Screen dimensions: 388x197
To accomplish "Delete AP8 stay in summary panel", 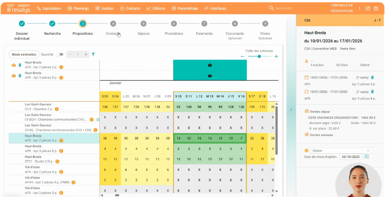I will pos(372,92).
